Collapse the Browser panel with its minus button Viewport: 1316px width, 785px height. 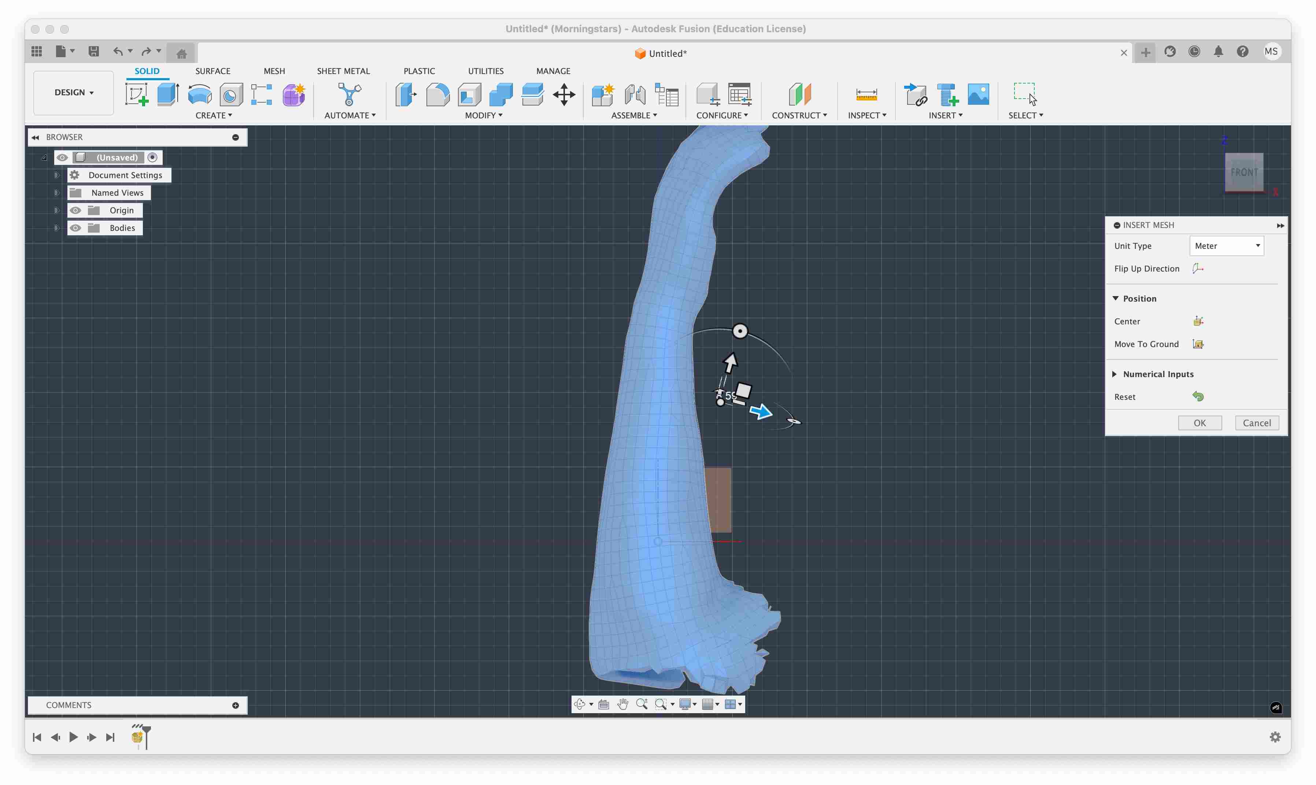[x=236, y=137]
